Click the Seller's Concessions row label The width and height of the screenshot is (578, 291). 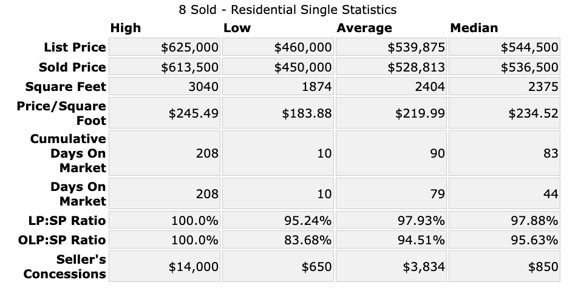pos(65,267)
